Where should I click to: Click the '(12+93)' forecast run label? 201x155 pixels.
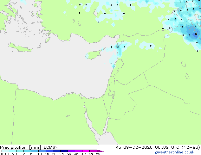point(191,147)
